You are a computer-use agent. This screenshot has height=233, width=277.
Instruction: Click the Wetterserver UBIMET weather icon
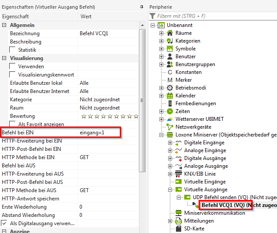coord(170,119)
